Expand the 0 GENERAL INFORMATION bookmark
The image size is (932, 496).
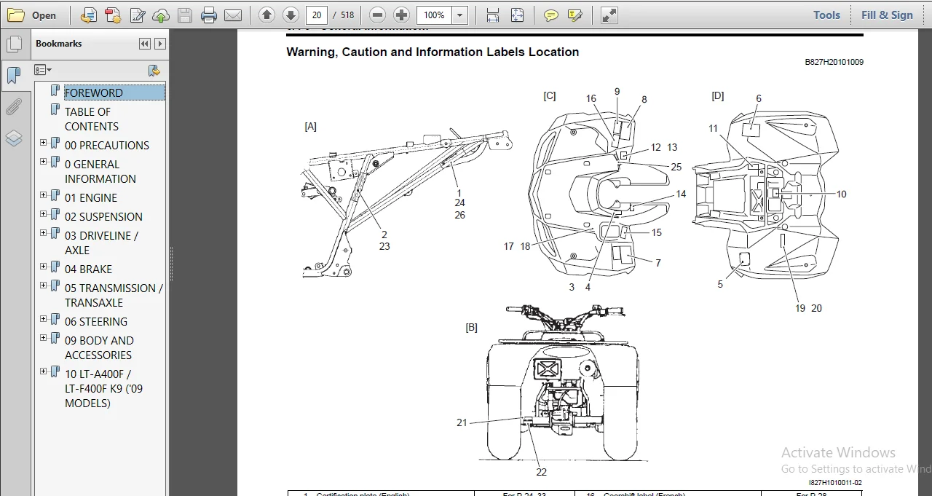(44, 162)
